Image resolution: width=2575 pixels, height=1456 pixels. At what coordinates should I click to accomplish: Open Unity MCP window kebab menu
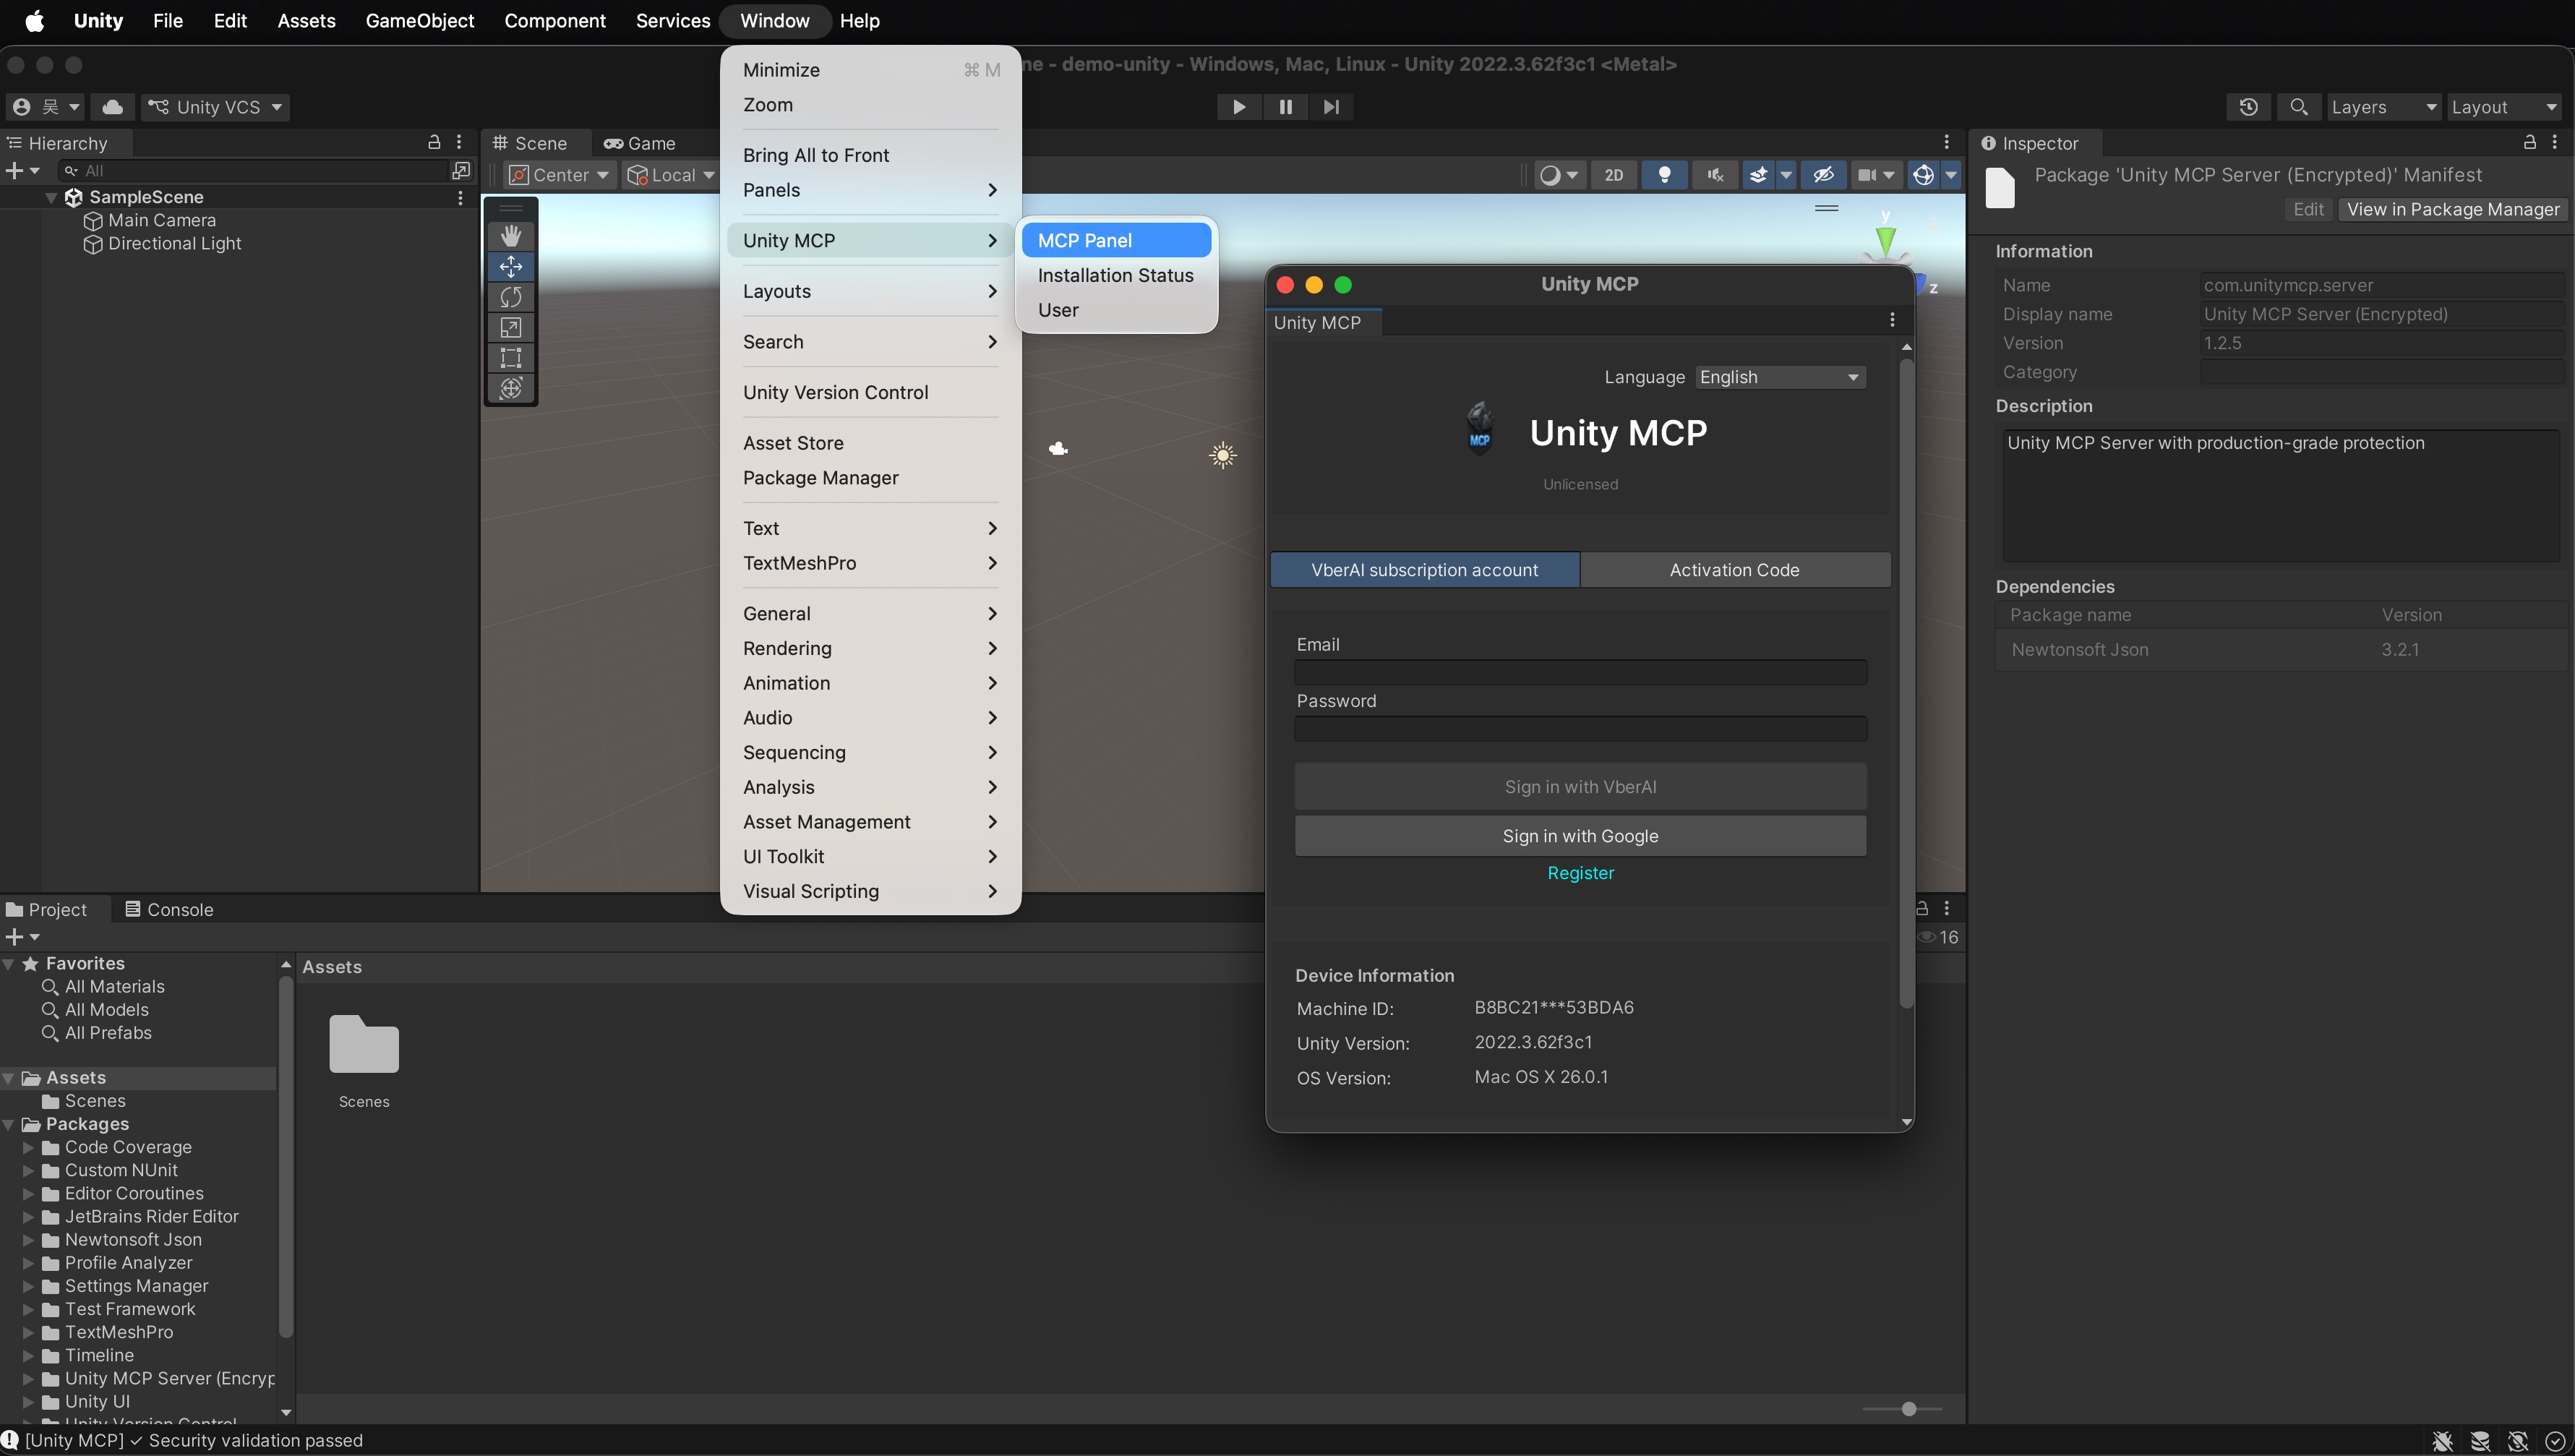(1892, 320)
